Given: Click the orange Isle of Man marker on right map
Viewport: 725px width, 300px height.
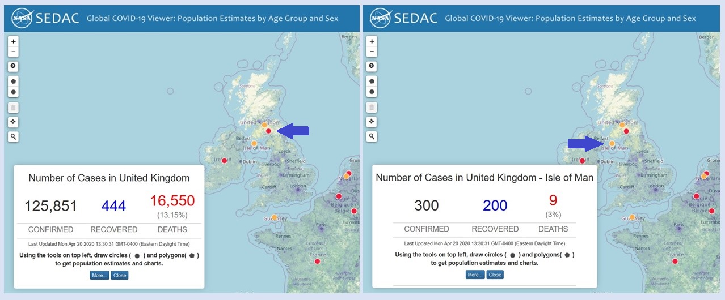Looking at the screenshot, I should click(x=612, y=143).
